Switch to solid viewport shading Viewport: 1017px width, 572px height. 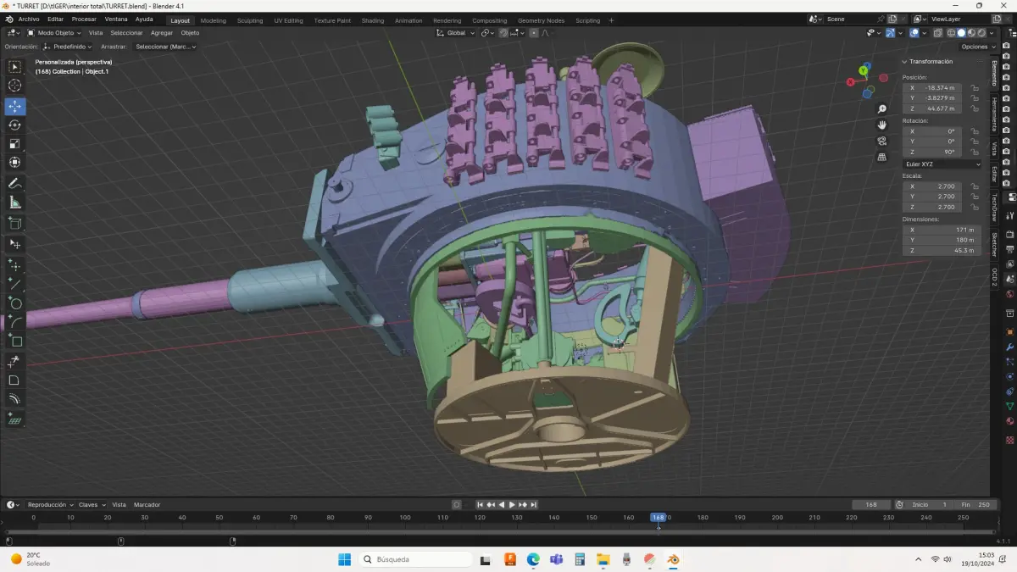pyautogui.click(x=961, y=33)
